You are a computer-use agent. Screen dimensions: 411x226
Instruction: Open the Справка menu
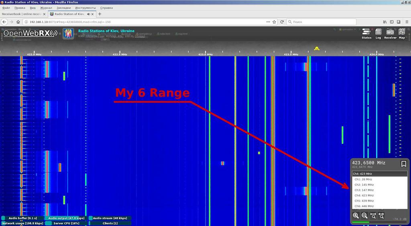(x=106, y=8)
